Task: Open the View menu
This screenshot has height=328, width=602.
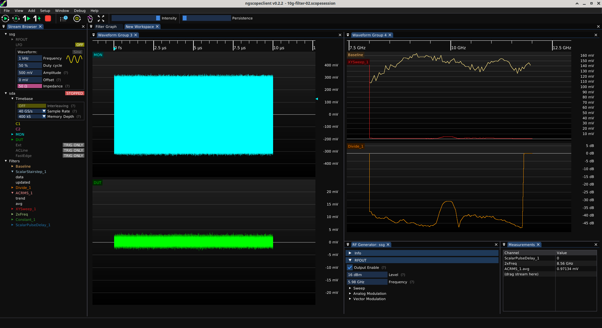Action: [x=19, y=11]
